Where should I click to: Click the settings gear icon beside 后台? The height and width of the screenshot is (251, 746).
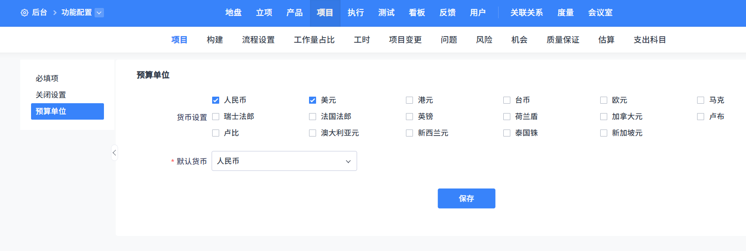click(x=24, y=13)
